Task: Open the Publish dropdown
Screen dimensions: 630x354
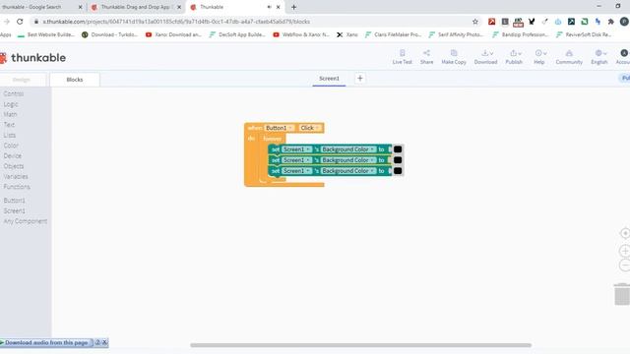Action: (514, 57)
